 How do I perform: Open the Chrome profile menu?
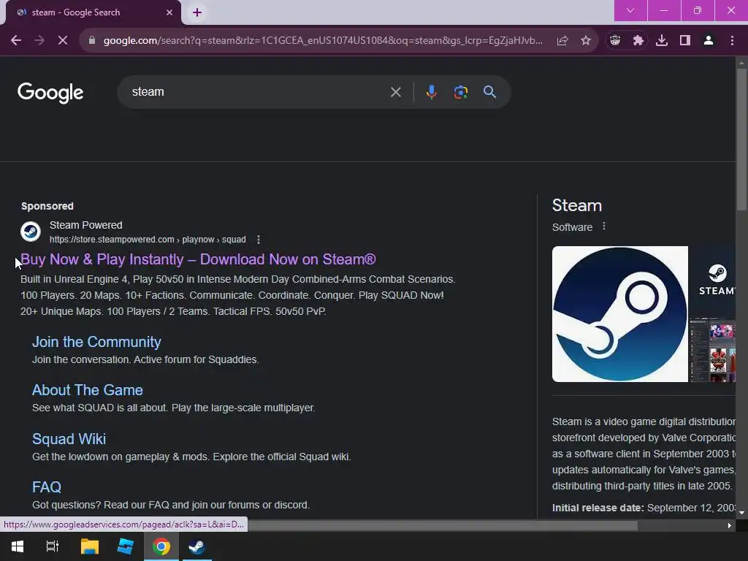[709, 41]
